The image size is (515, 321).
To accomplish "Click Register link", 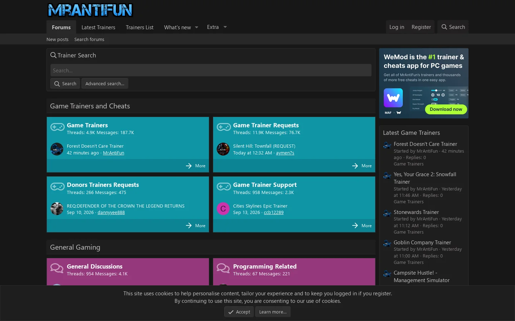I will pyautogui.click(x=421, y=27).
